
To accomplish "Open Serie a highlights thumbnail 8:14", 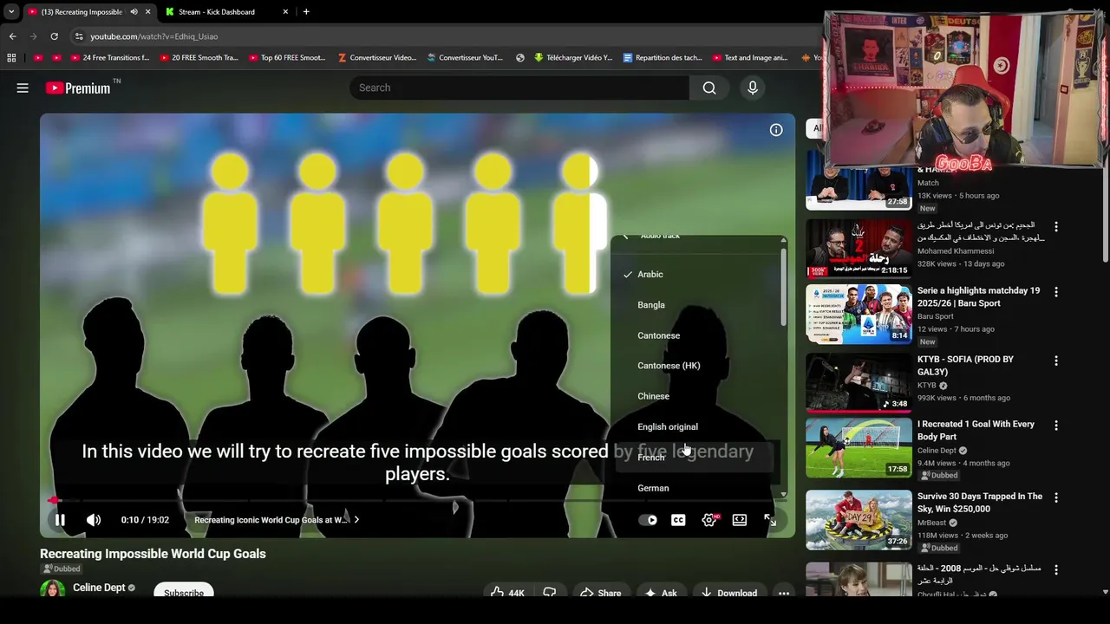I will (x=859, y=315).
